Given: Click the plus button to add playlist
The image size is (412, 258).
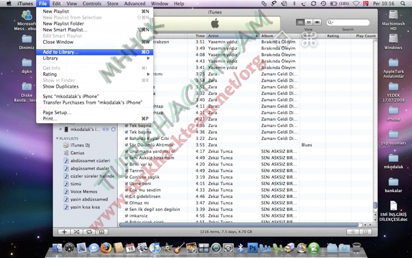Looking at the screenshot, I should coord(64,232).
